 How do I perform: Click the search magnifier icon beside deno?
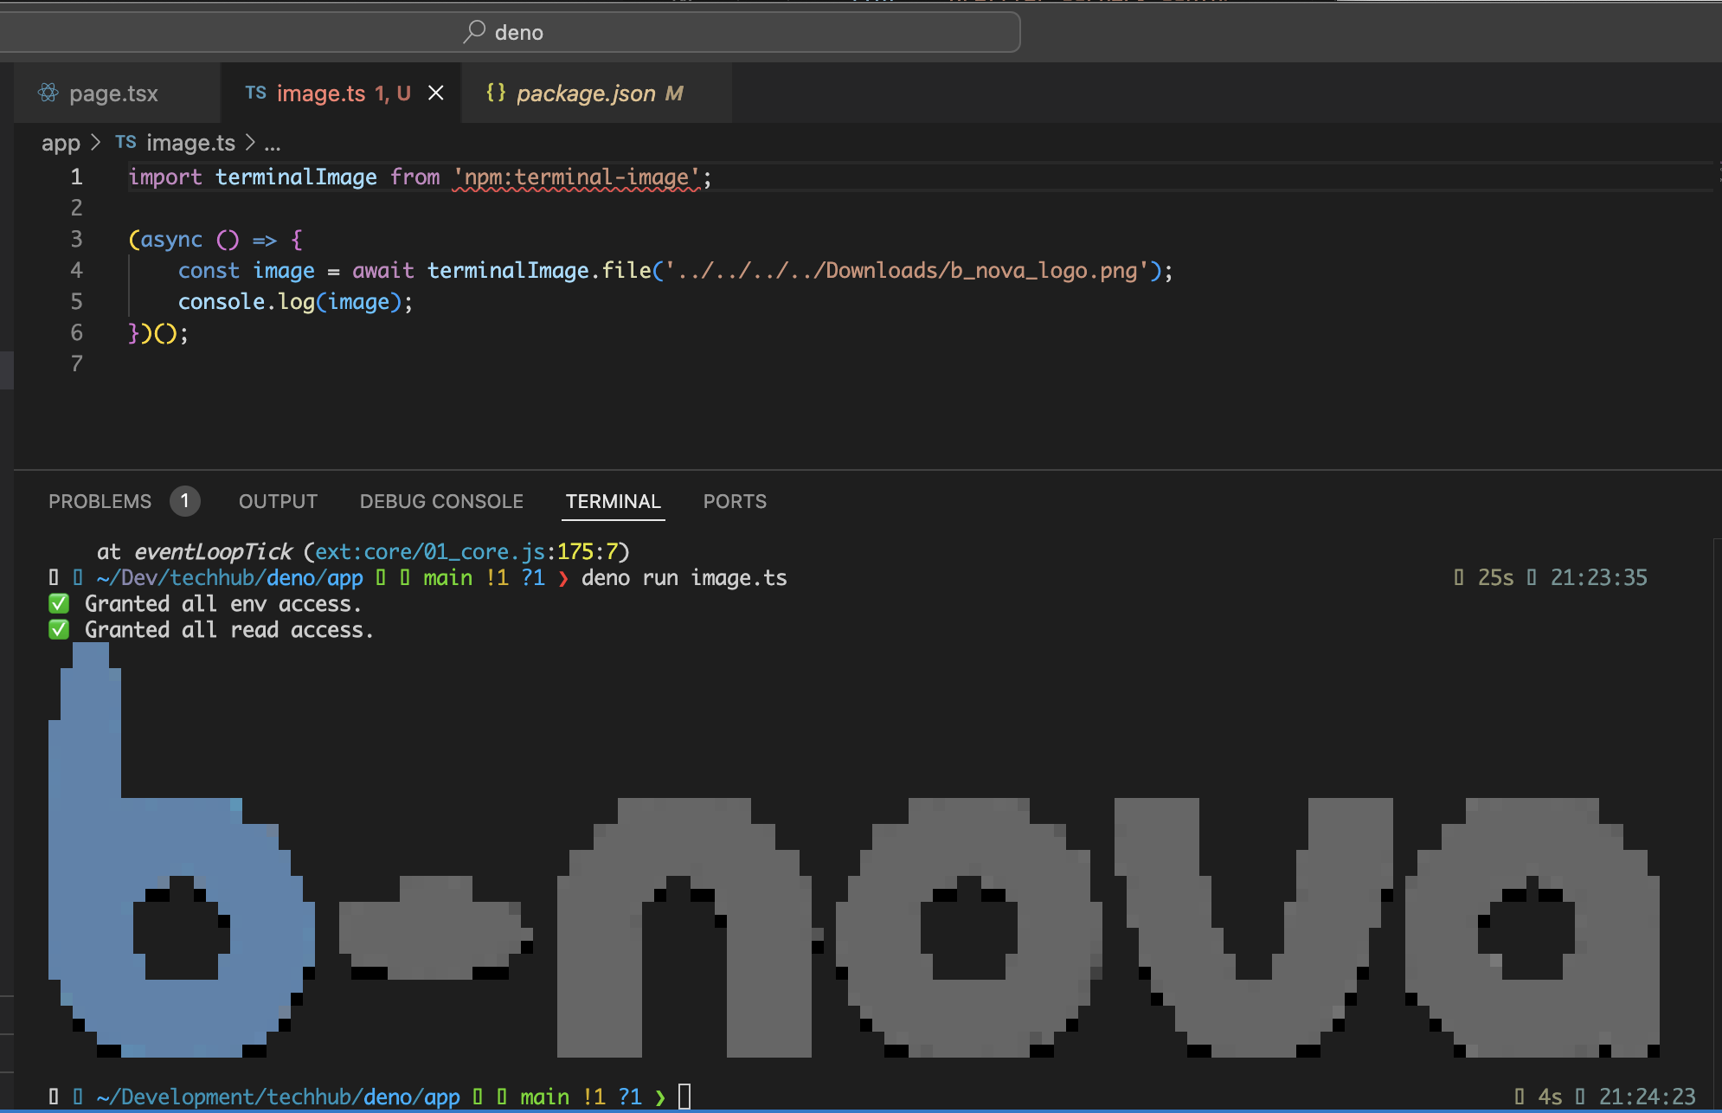(474, 31)
